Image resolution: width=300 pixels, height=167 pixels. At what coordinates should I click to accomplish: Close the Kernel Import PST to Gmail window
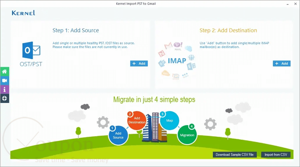coord(295,4)
